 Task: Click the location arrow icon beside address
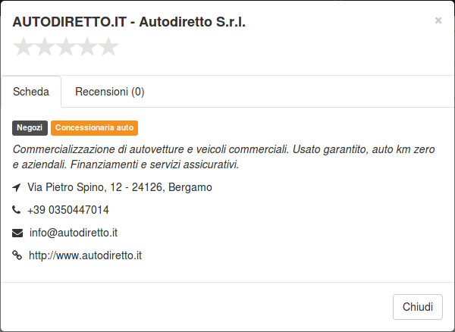17,187
